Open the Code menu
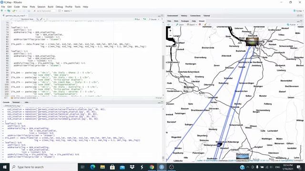 pyautogui.click(x=17, y=7)
